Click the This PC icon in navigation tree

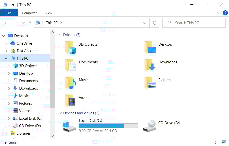[x=13, y=58]
